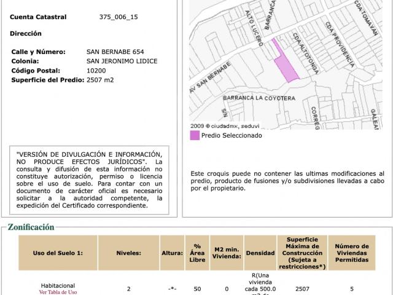Click the 'Cuenta Catastral' label
The image size is (393, 295).
coord(38,17)
